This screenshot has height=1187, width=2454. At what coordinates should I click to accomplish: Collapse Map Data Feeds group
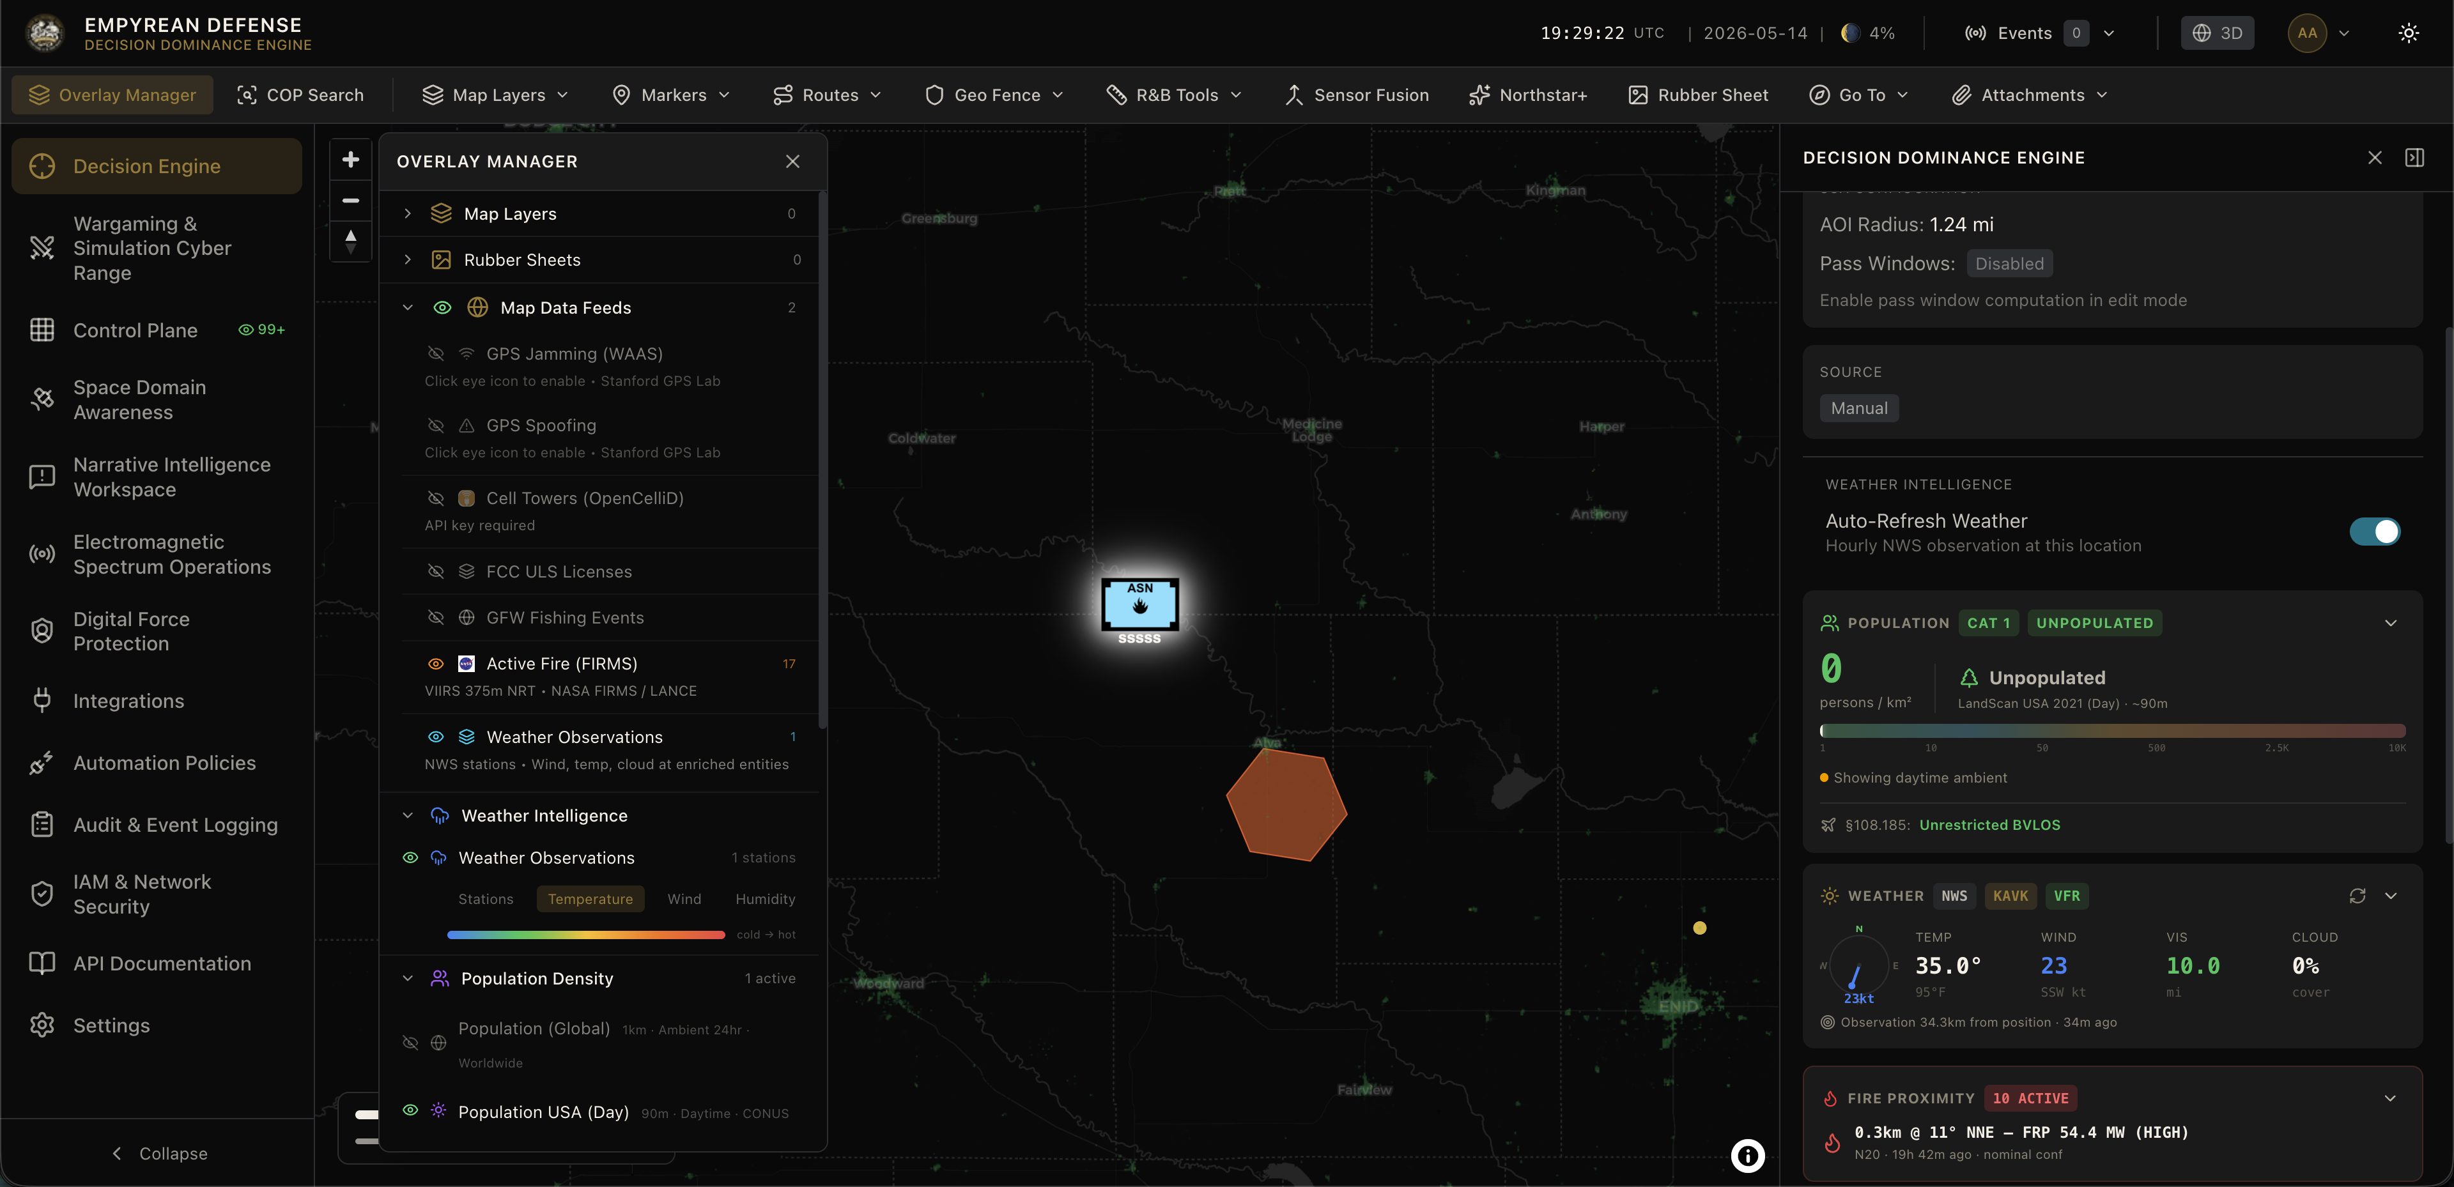(408, 308)
